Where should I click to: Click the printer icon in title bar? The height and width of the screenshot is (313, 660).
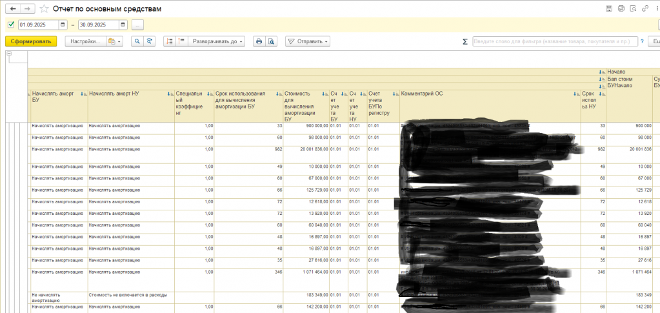621,8
